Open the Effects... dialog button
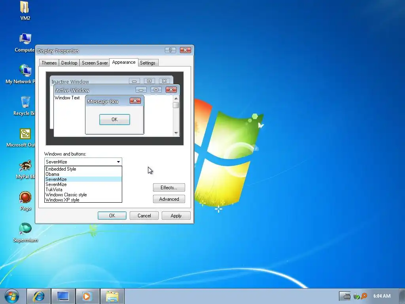 [x=169, y=187]
